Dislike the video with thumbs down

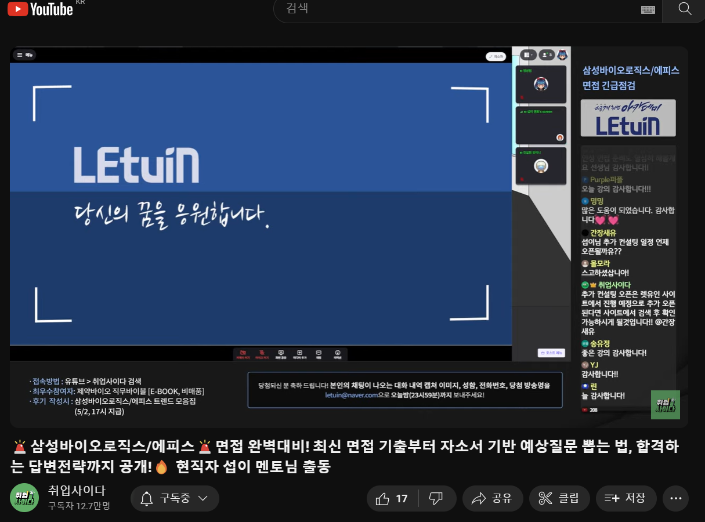point(436,498)
